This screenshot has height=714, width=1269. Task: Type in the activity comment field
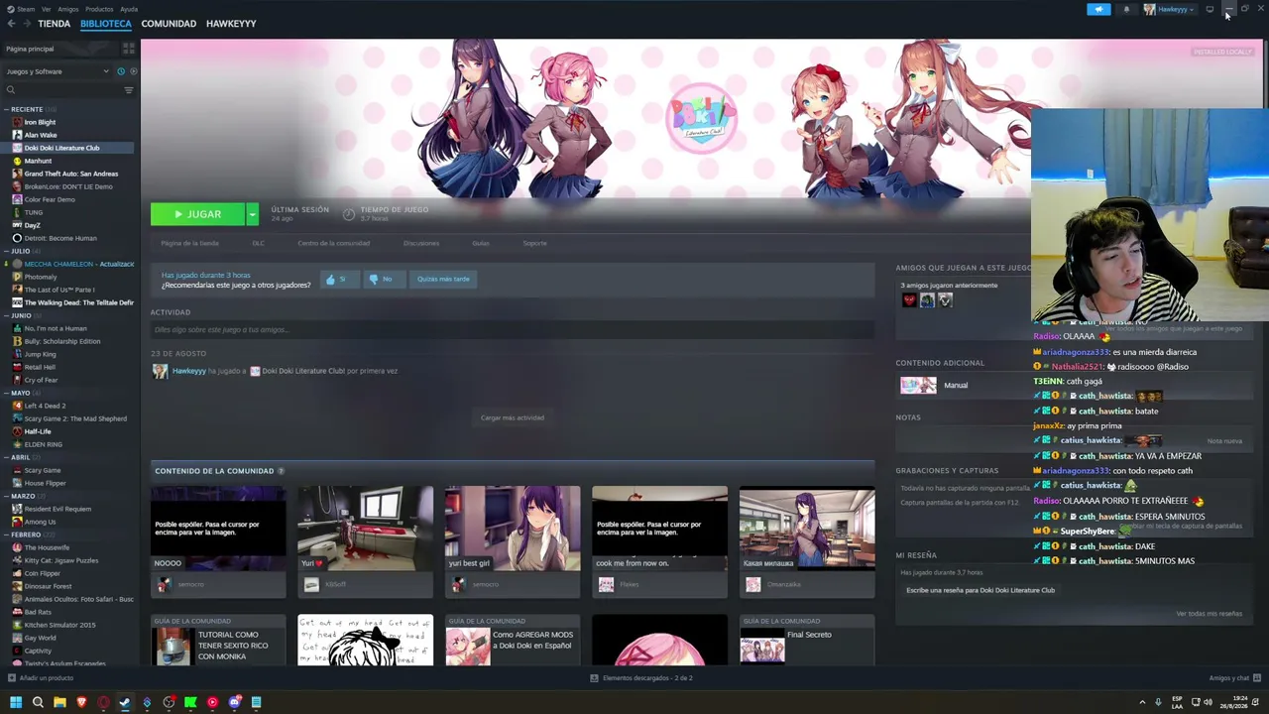click(x=512, y=329)
